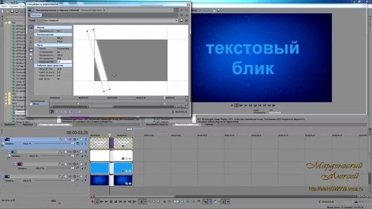Stop playback in main transport bar
Viewport: 372px width, 209px height.
(x=116, y=201)
